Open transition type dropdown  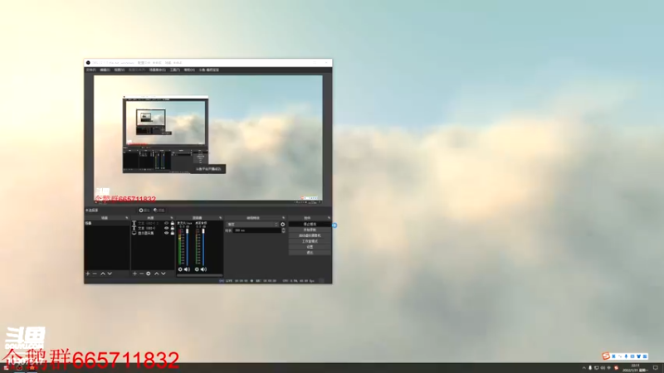252,225
